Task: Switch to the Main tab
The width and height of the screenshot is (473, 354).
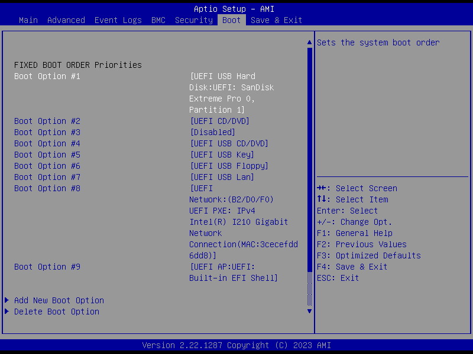Action: pos(28,20)
